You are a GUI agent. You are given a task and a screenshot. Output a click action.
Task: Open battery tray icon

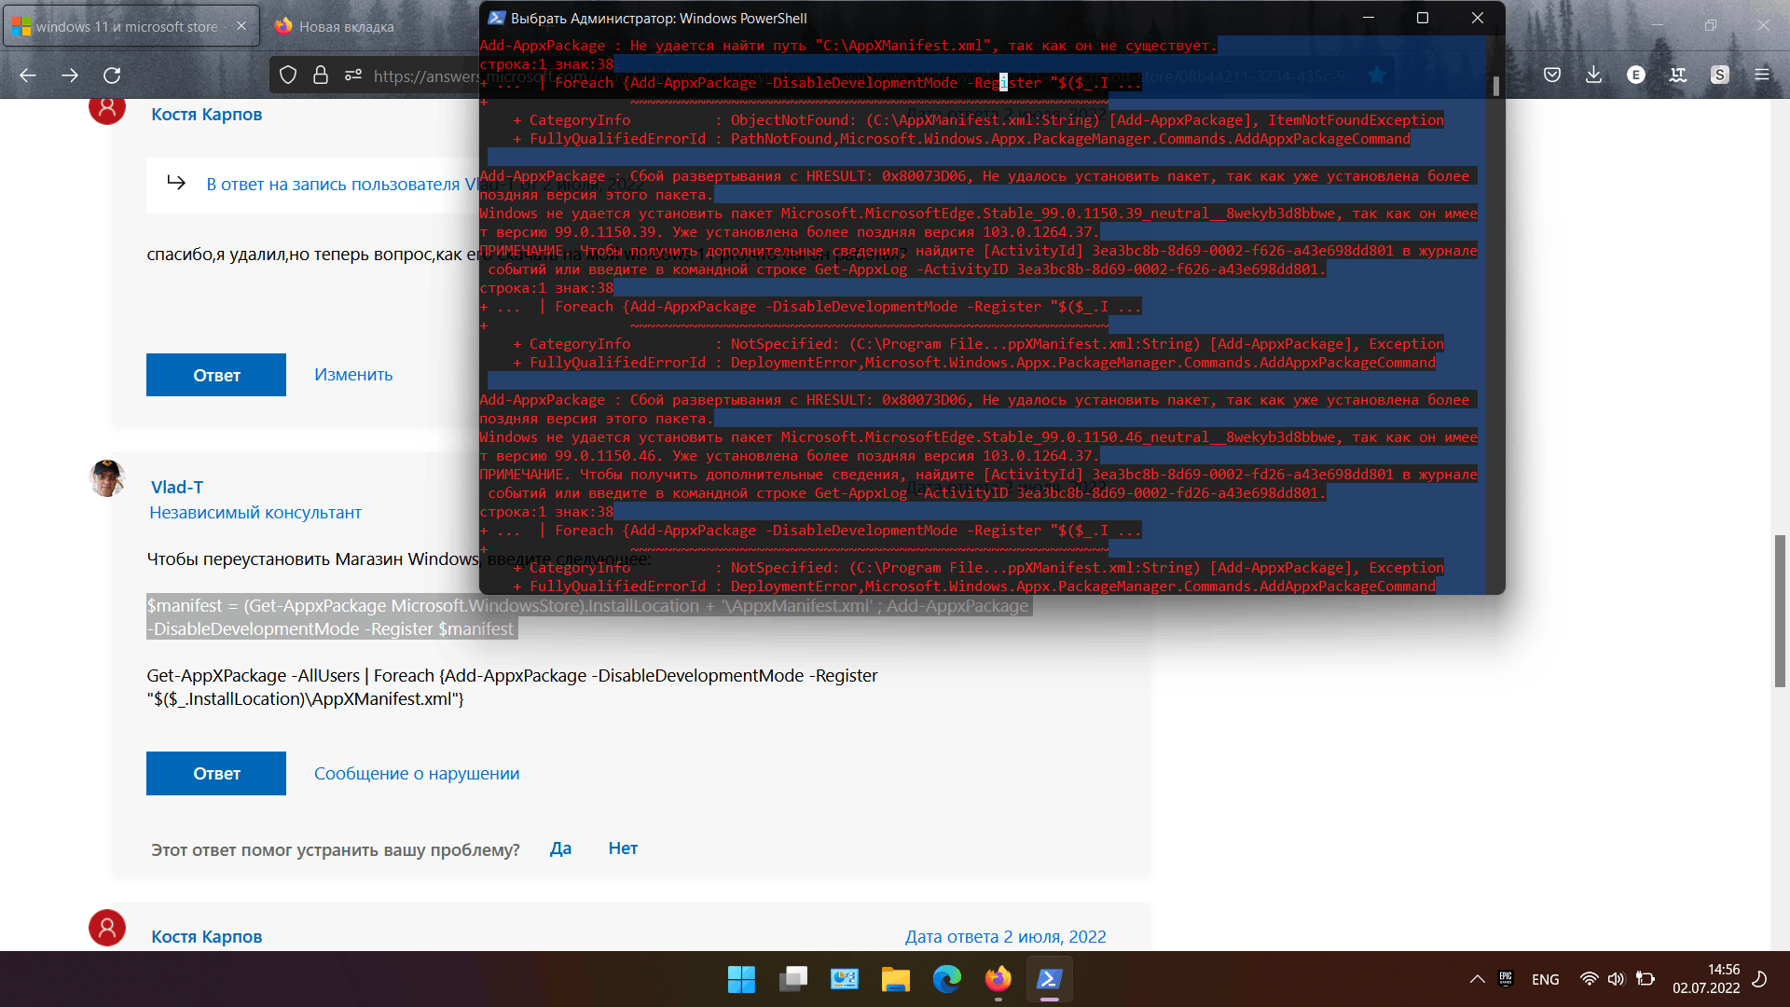click(1645, 979)
